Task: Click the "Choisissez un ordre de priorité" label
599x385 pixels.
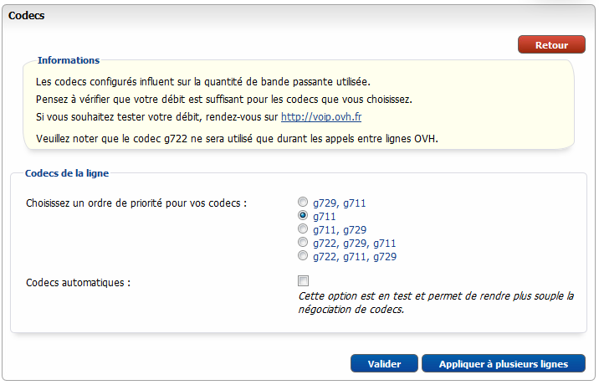Action: (137, 203)
